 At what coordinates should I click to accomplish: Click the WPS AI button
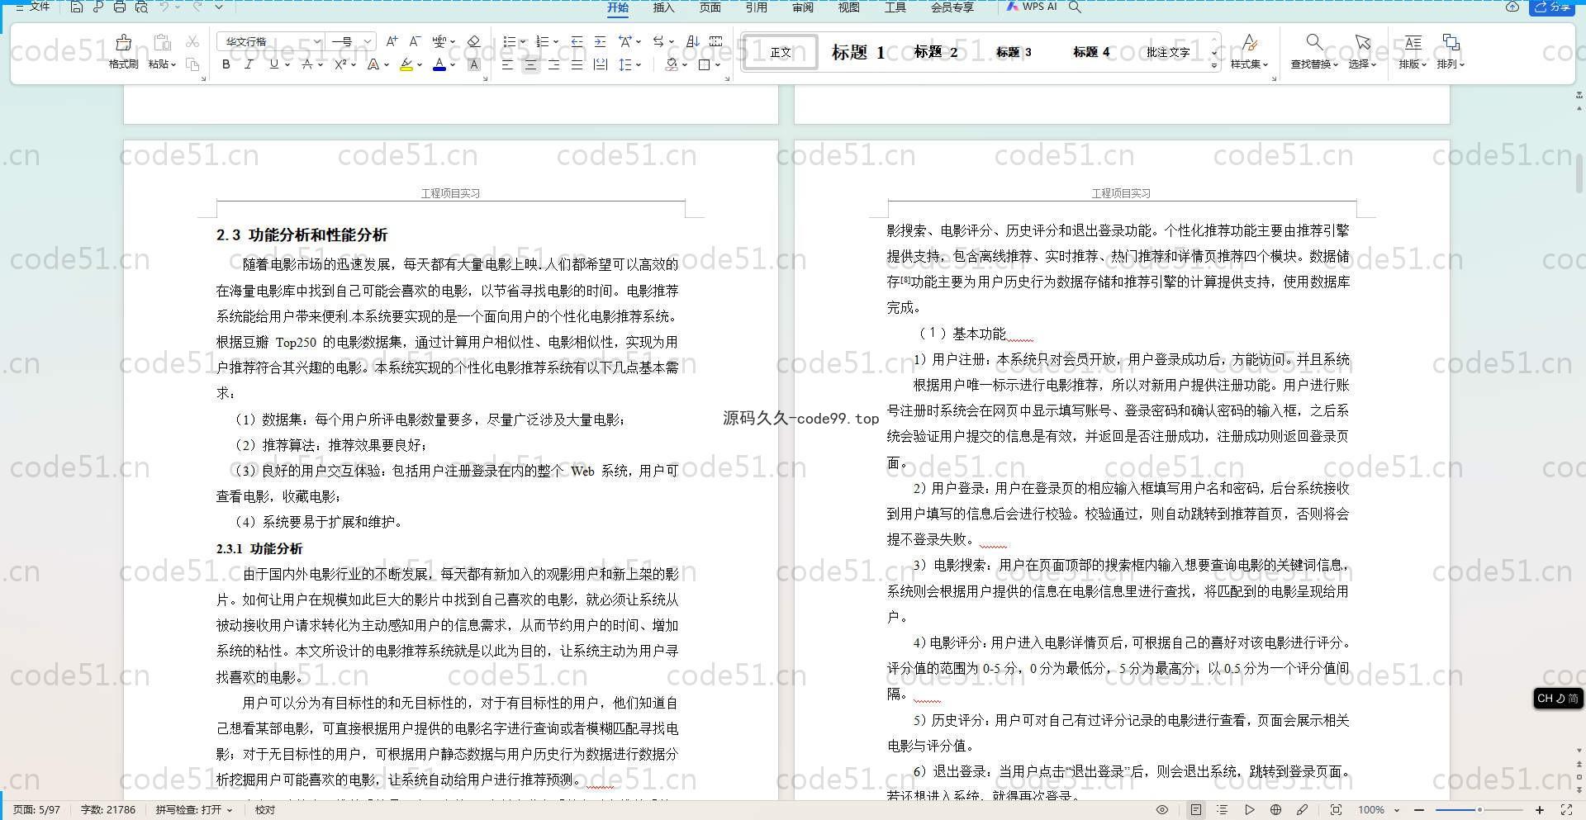(x=1032, y=7)
